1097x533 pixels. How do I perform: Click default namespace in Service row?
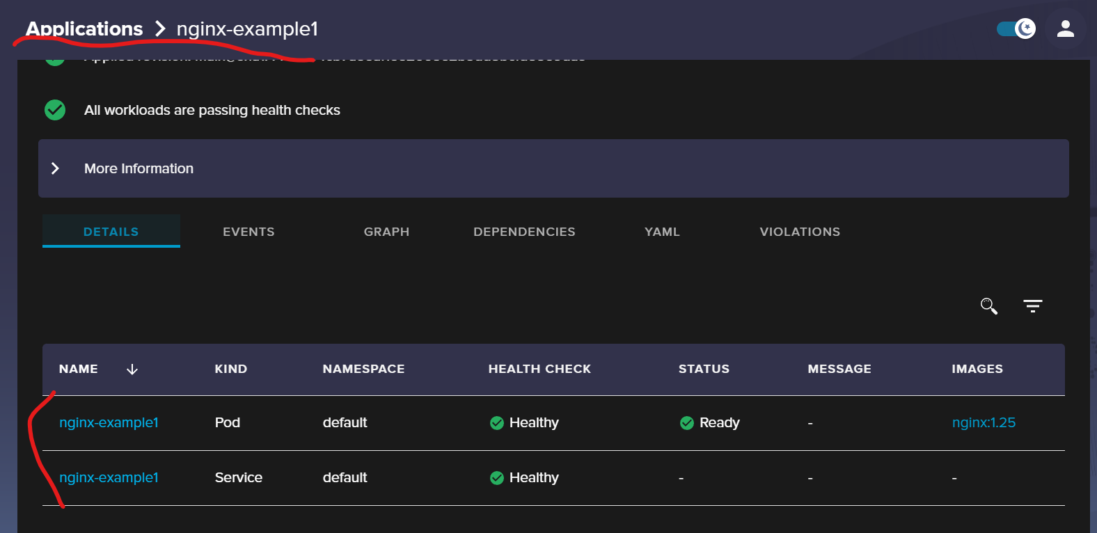click(x=345, y=477)
